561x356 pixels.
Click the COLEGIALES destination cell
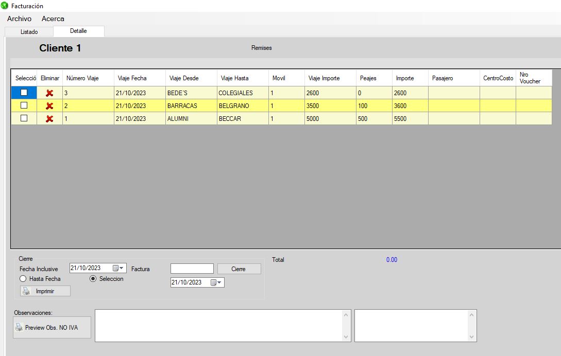coord(243,93)
